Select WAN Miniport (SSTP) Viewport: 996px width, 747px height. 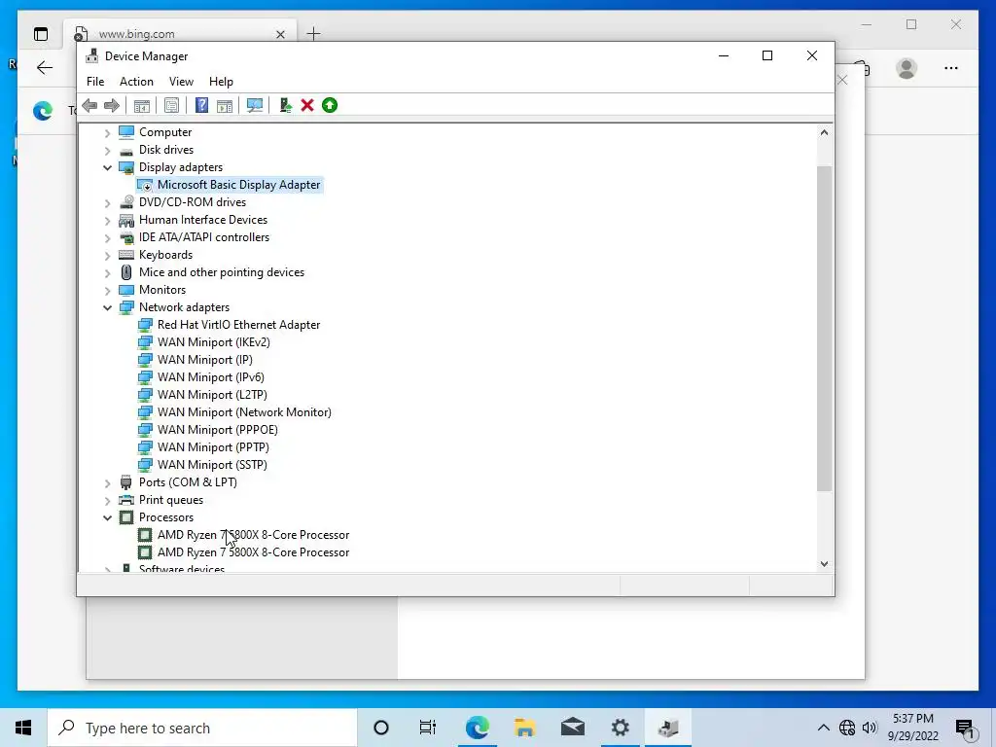pyautogui.click(x=212, y=465)
